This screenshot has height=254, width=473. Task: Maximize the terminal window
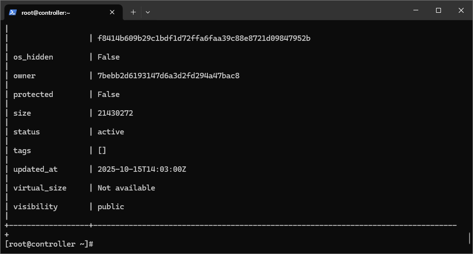[439, 10]
